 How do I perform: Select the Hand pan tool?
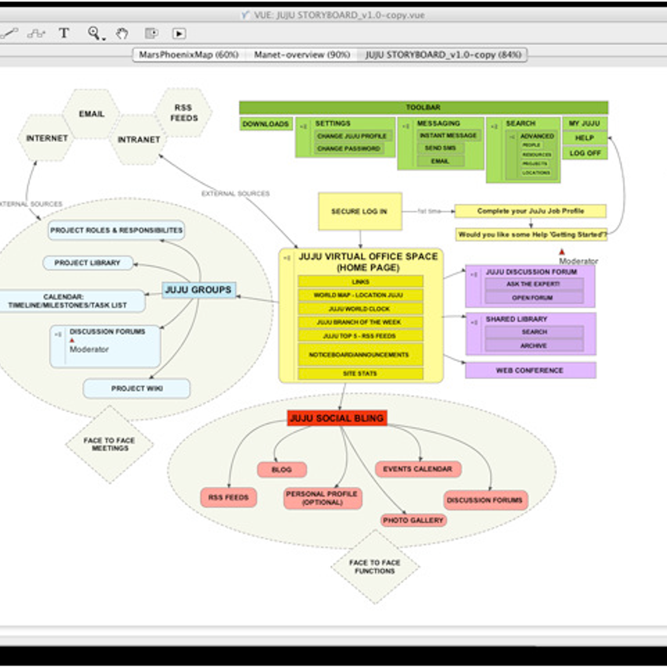click(122, 33)
